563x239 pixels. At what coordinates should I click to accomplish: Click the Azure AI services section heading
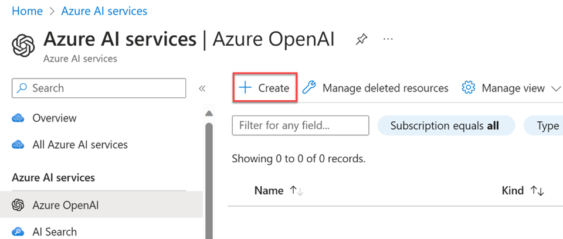[53, 177]
